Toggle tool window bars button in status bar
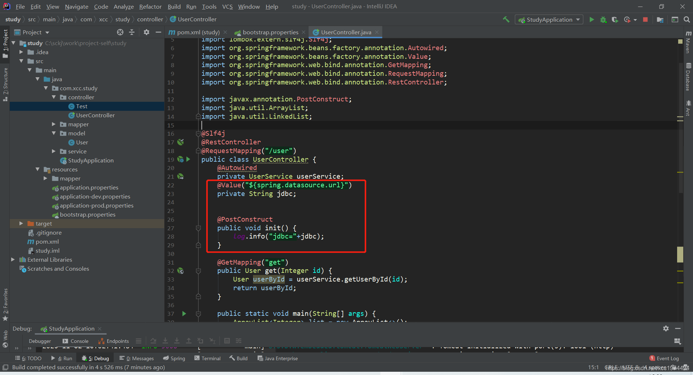693x375 pixels. click(5, 367)
